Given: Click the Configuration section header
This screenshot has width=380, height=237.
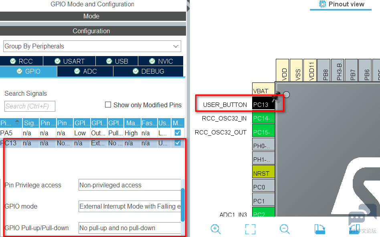Looking at the screenshot, I should (x=92, y=31).
